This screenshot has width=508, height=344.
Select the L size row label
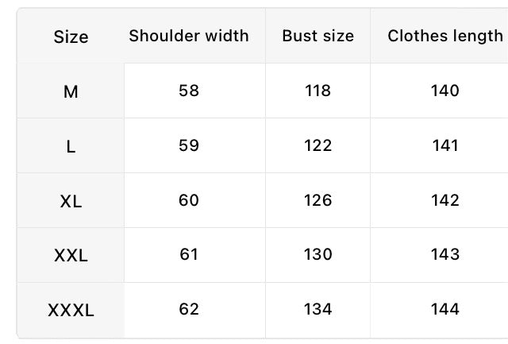tap(71, 147)
